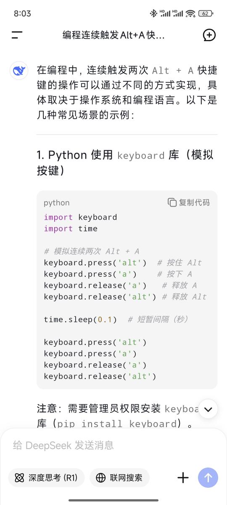Tap the battery indicator in status bar
Screen dimensions: 227x505
pyautogui.click(x=205, y=13)
